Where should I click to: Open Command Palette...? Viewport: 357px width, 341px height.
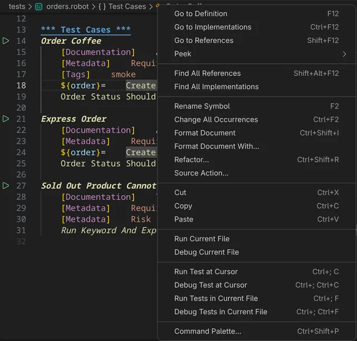click(x=256, y=331)
